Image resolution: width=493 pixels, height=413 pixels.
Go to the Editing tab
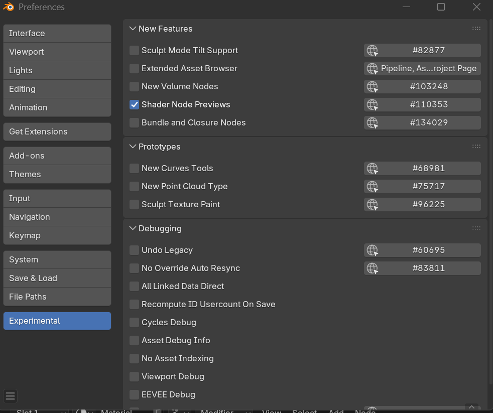tap(57, 89)
